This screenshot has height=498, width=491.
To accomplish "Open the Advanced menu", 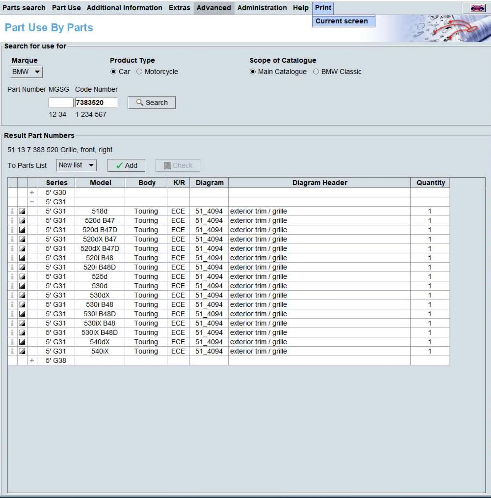I will pos(214,8).
